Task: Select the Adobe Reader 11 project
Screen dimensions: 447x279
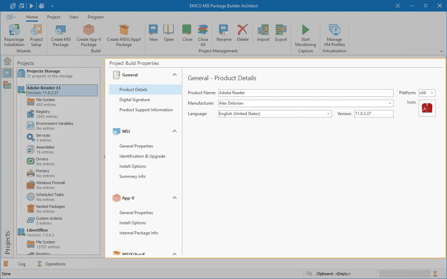Action: [x=62, y=90]
